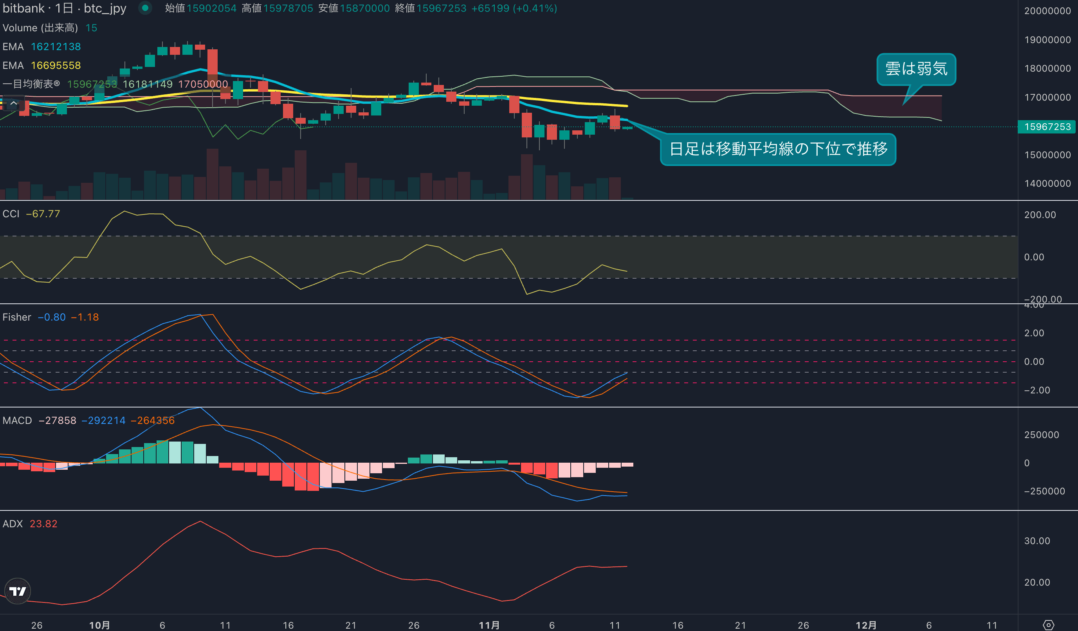
Task: Click the green market status dot
Action: [x=145, y=8]
